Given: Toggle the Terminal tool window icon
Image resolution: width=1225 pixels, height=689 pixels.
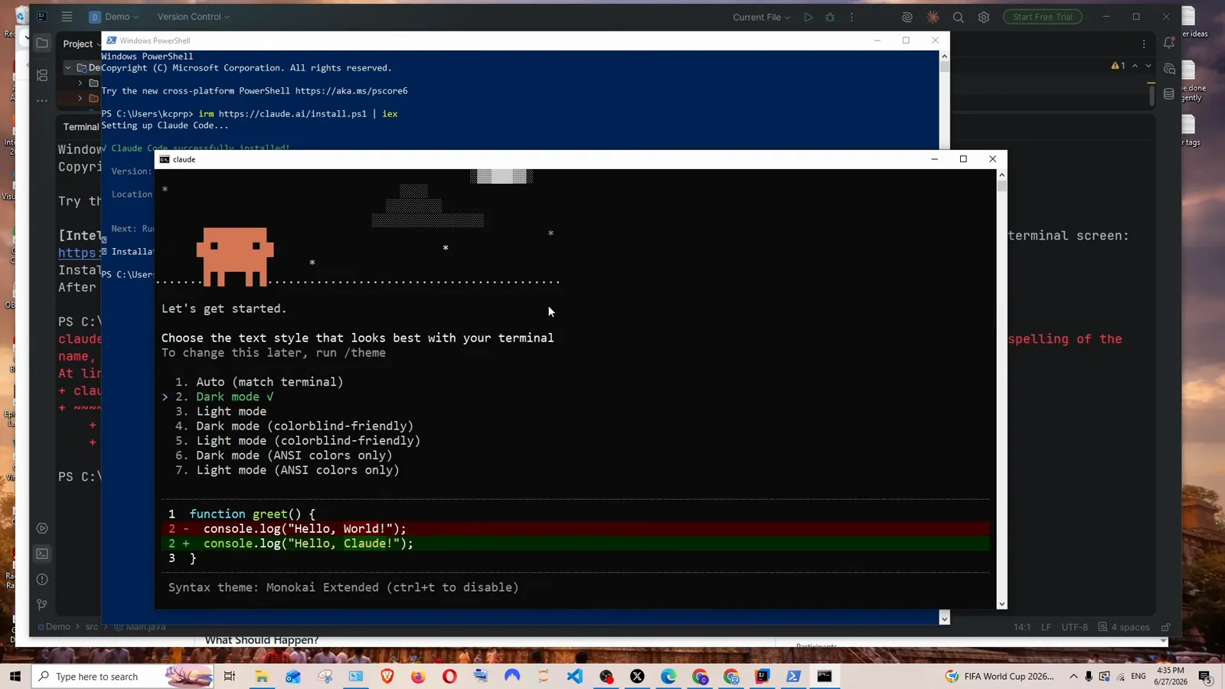Looking at the screenshot, I should coord(42,553).
